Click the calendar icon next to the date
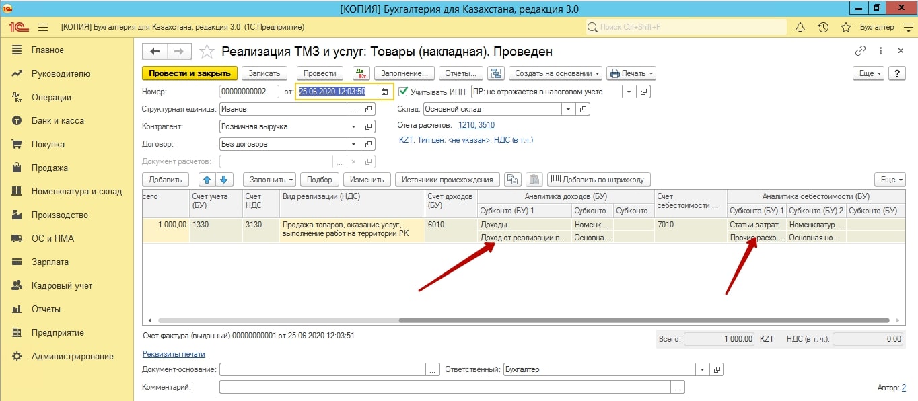This screenshot has height=401, width=918. pos(385,92)
